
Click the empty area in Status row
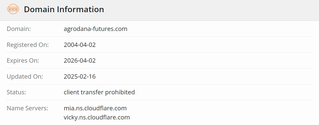223,92
